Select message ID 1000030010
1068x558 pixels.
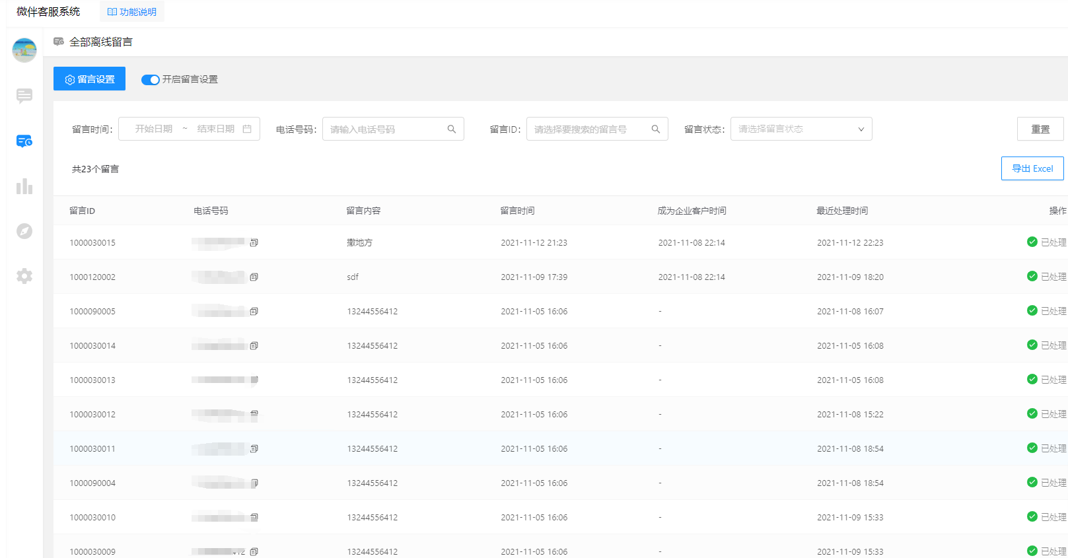92,517
